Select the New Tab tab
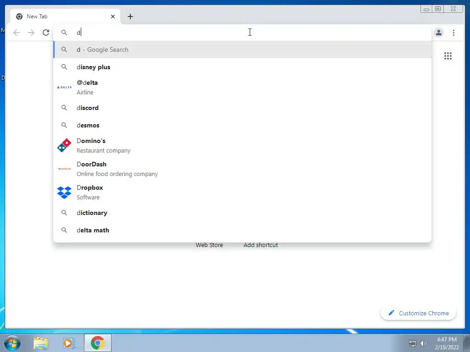The width and height of the screenshot is (470, 352). (x=65, y=16)
